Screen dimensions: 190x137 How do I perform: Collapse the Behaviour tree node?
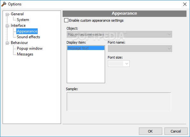point(7,43)
